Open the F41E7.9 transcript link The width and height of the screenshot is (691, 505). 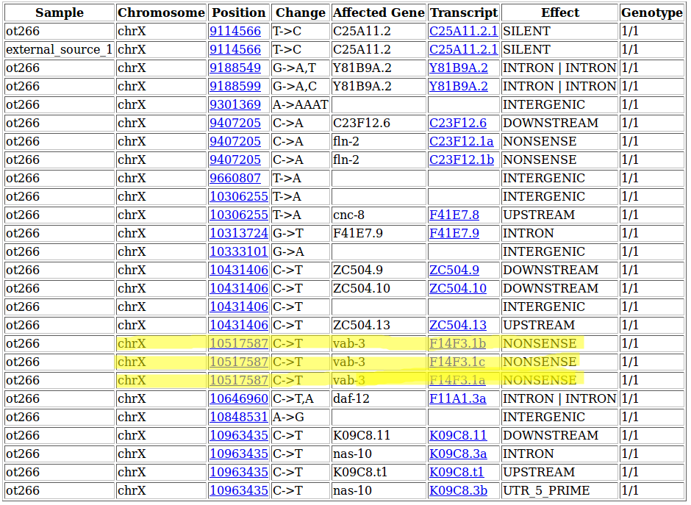(454, 233)
